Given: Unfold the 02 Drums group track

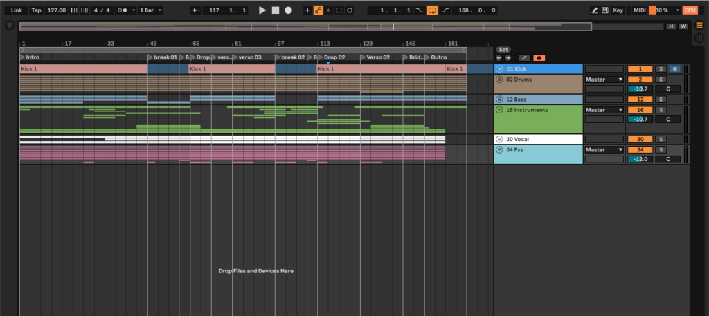Looking at the screenshot, I should click(499, 80).
